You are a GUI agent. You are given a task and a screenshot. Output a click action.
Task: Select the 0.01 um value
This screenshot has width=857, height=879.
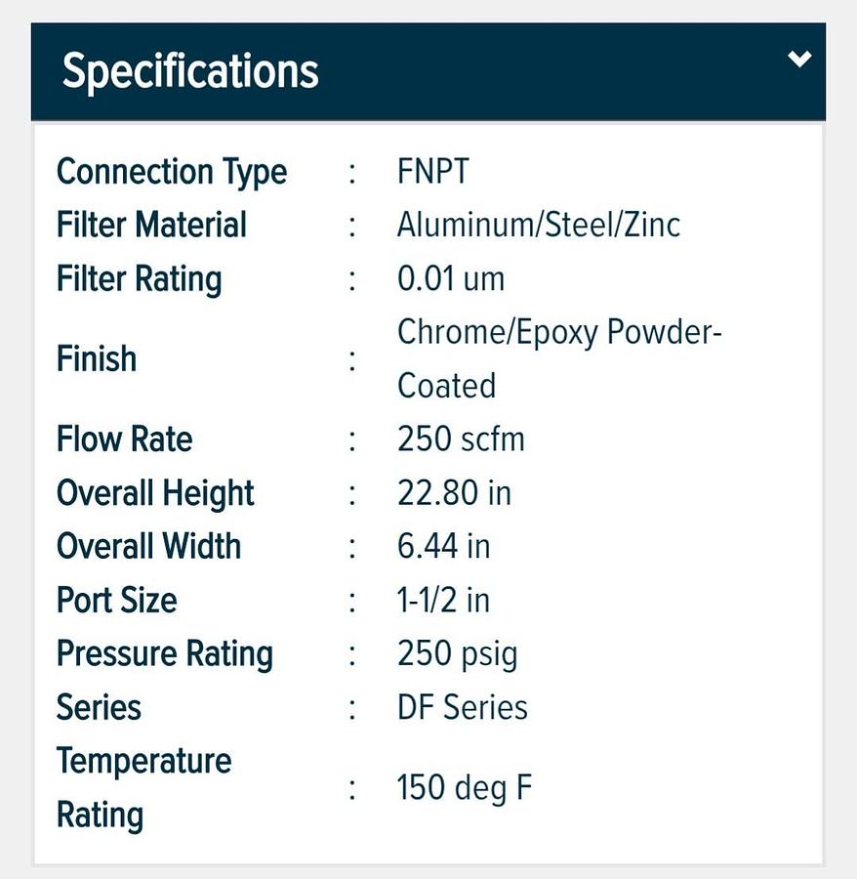450,278
